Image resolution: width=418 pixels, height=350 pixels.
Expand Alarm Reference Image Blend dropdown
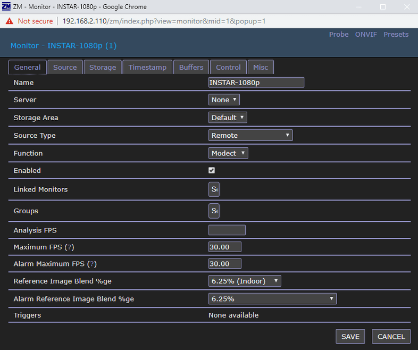pos(272,299)
